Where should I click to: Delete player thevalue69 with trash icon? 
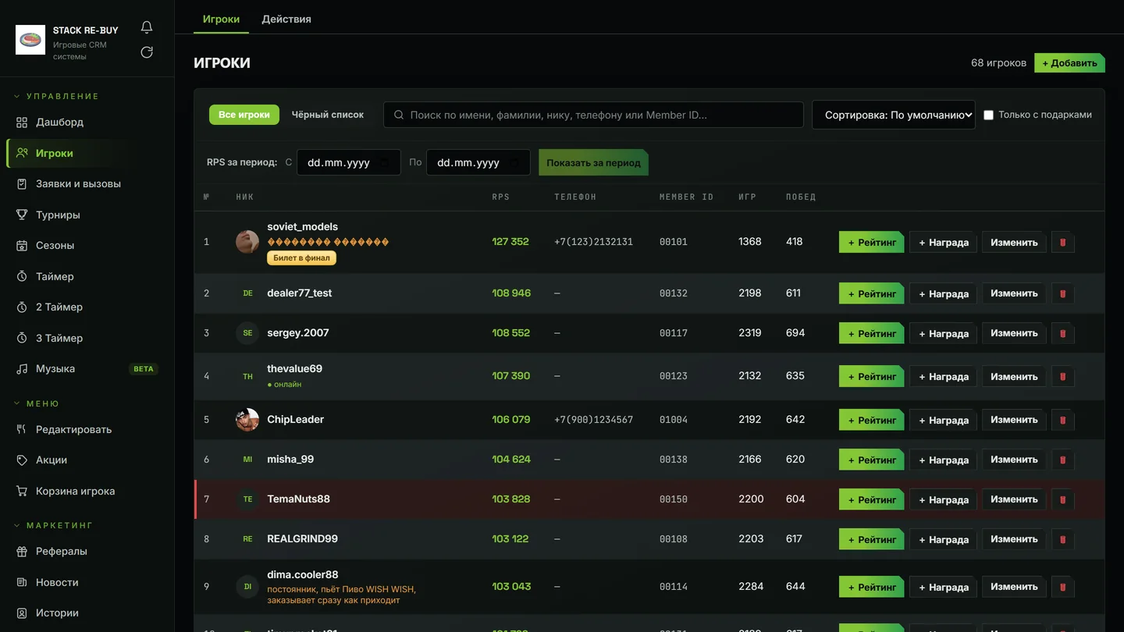1062,376
